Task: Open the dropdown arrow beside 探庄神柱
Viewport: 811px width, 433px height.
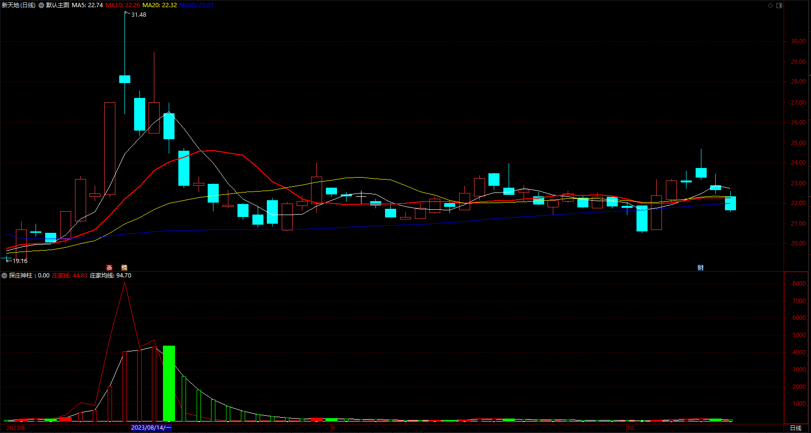Action: pos(4,276)
